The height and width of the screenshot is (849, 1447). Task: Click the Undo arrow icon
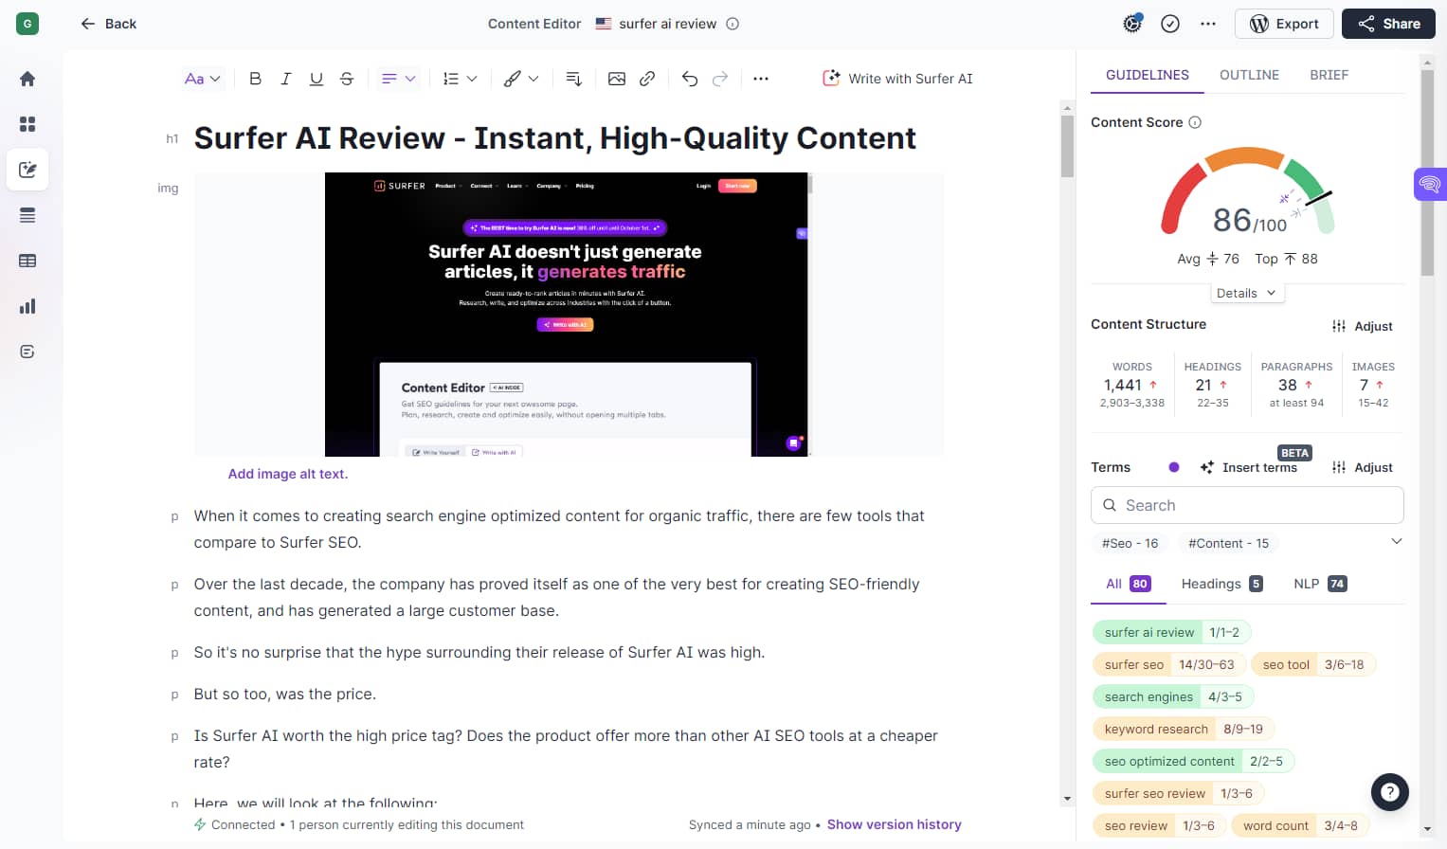(x=689, y=79)
